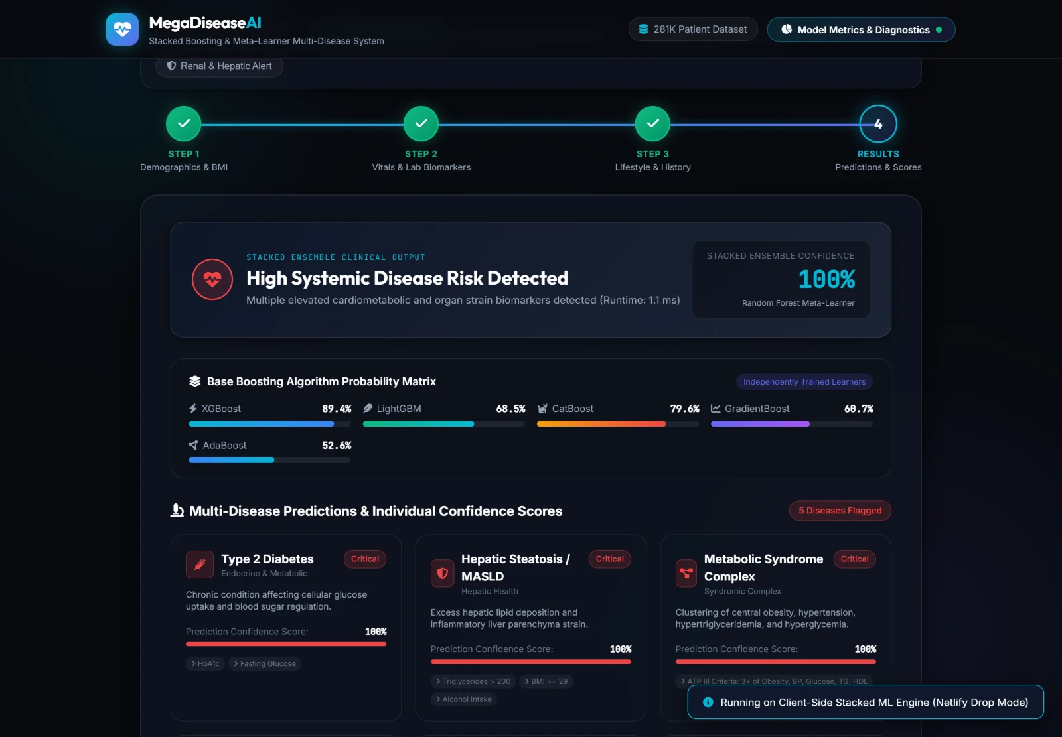The height and width of the screenshot is (737, 1062).
Task: Select Step 2 Vitals & Lab Biomarkers
Action: tap(421, 124)
